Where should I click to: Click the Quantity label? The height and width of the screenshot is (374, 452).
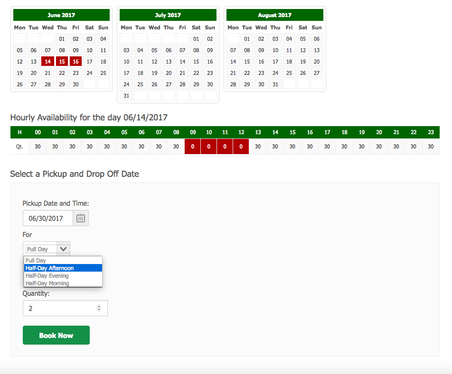(x=36, y=293)
